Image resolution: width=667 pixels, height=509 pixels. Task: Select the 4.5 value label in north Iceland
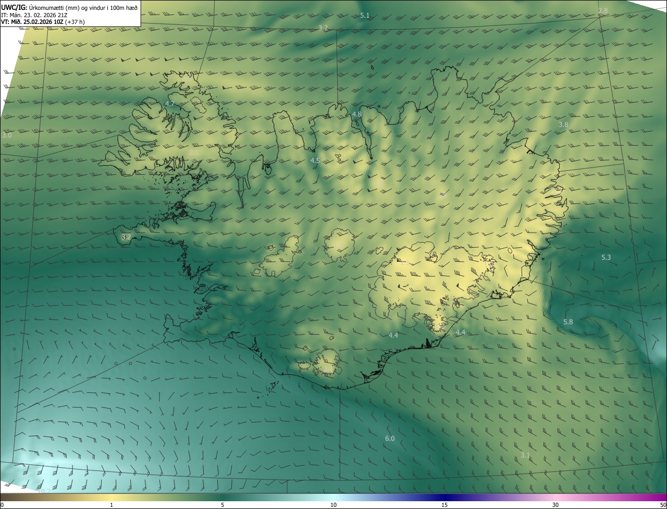[x=315, y=160]
